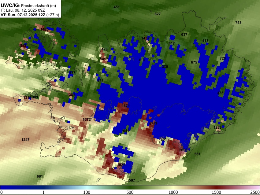Click the 753 value label
This screenshot has width=260, height=195.
pos(238,23)
